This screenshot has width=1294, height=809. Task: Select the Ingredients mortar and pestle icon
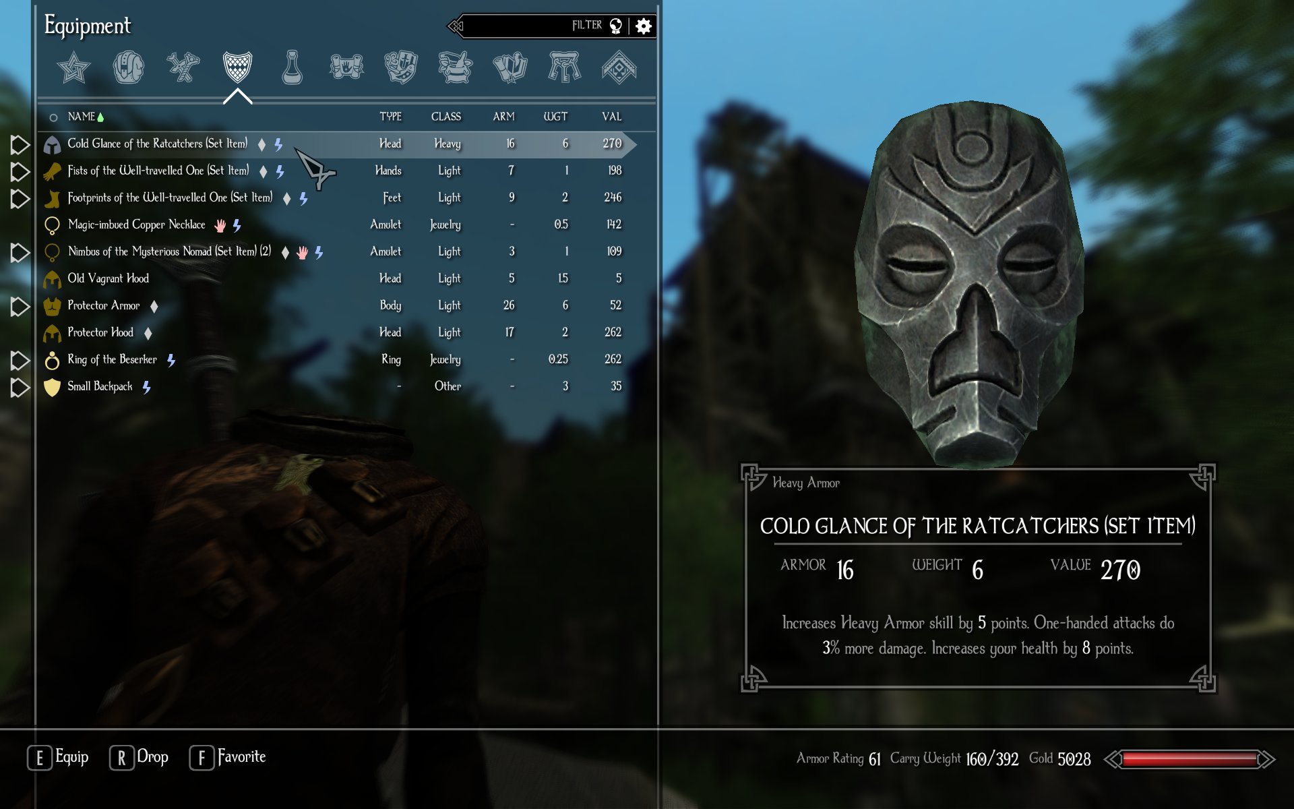click(x=456, y=67)
